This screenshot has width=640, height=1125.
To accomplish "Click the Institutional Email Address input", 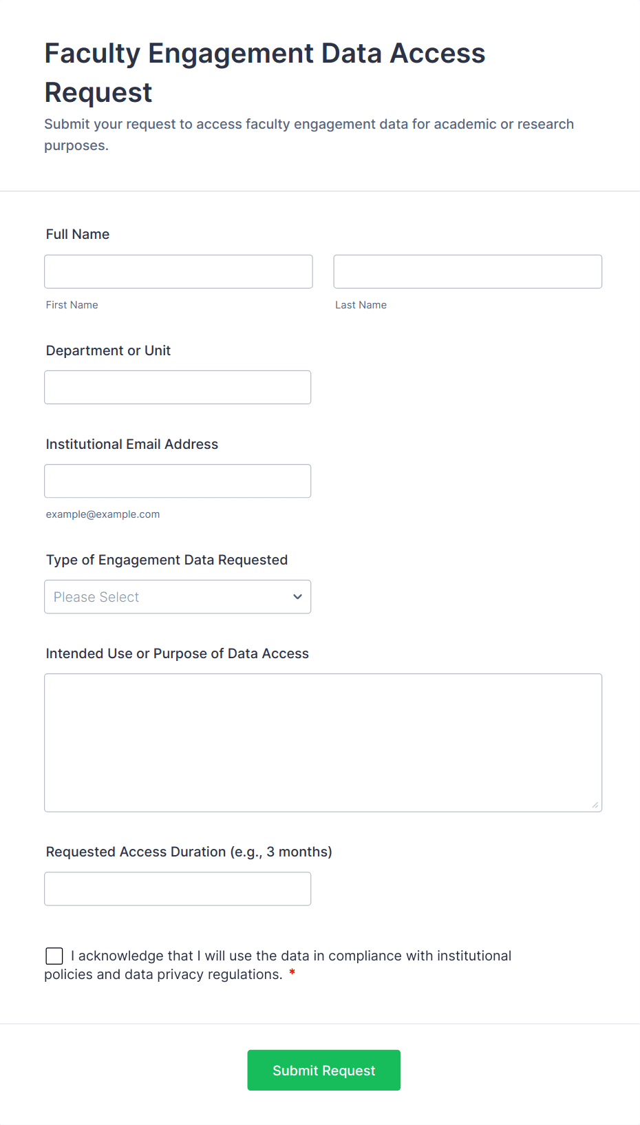I will coord(178,481).
